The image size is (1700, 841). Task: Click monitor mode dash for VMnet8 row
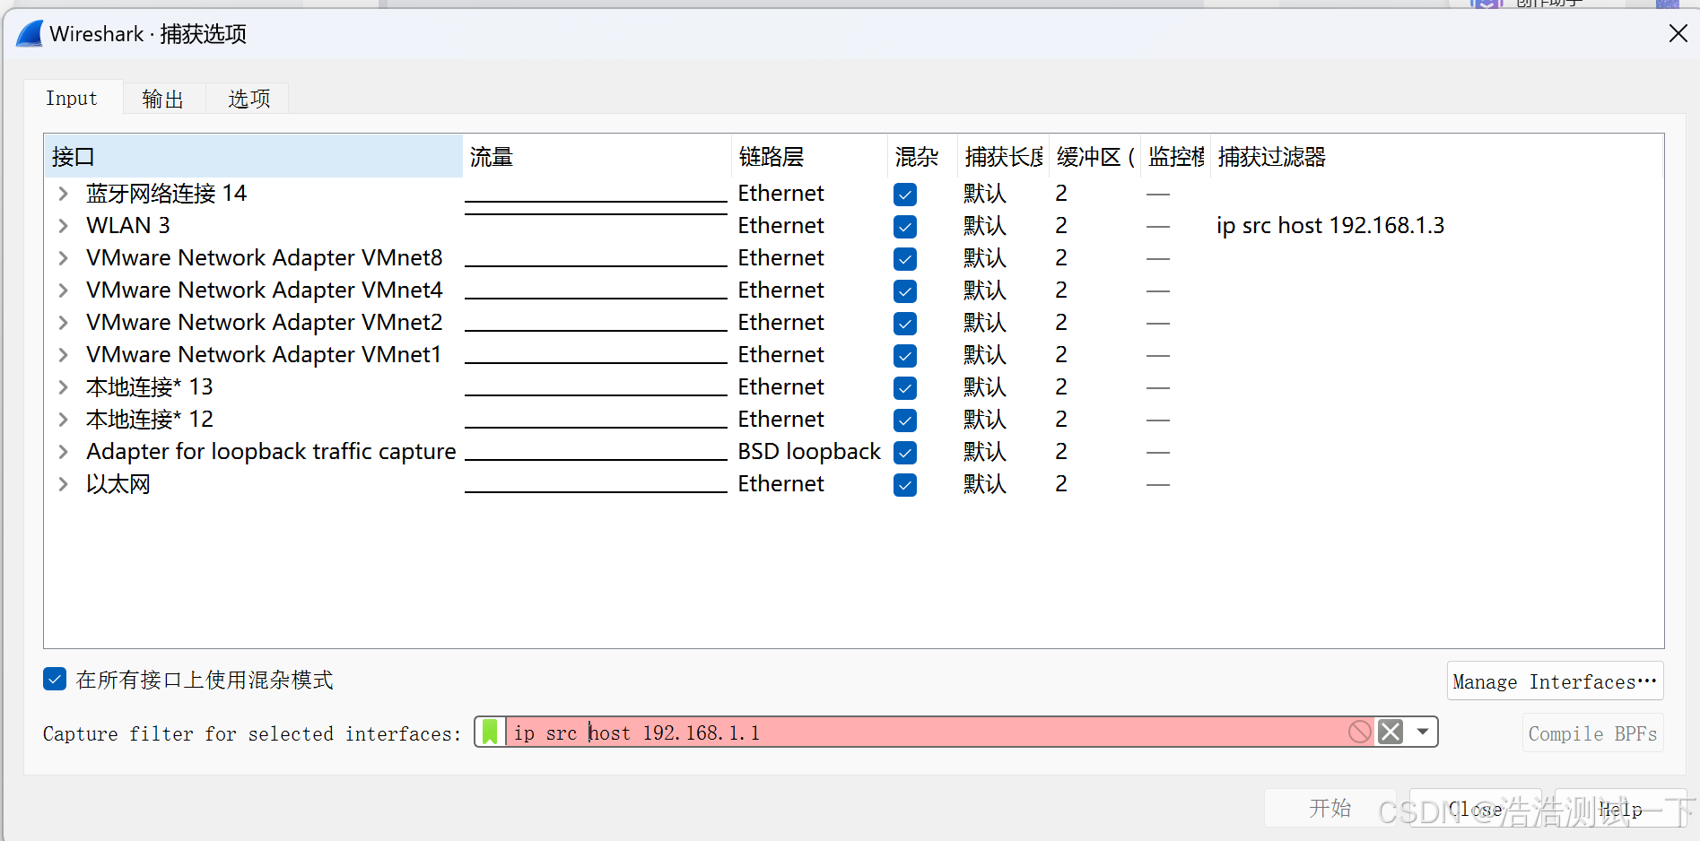click(x=1158, y=258)
